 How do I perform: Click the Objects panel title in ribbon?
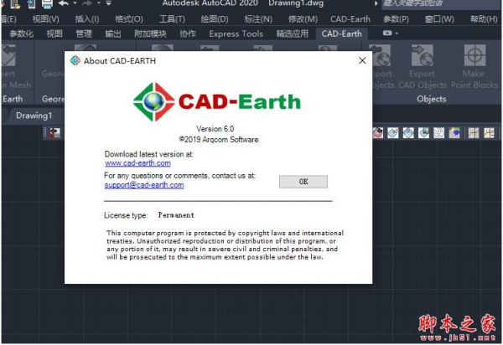[x=432, y=99]
